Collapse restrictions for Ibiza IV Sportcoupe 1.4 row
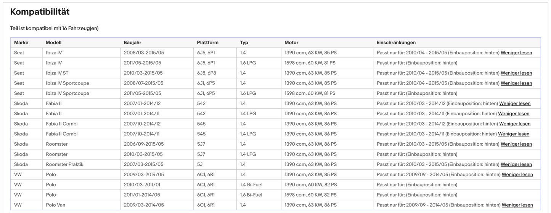551x213 pixels. click(516, 83)
